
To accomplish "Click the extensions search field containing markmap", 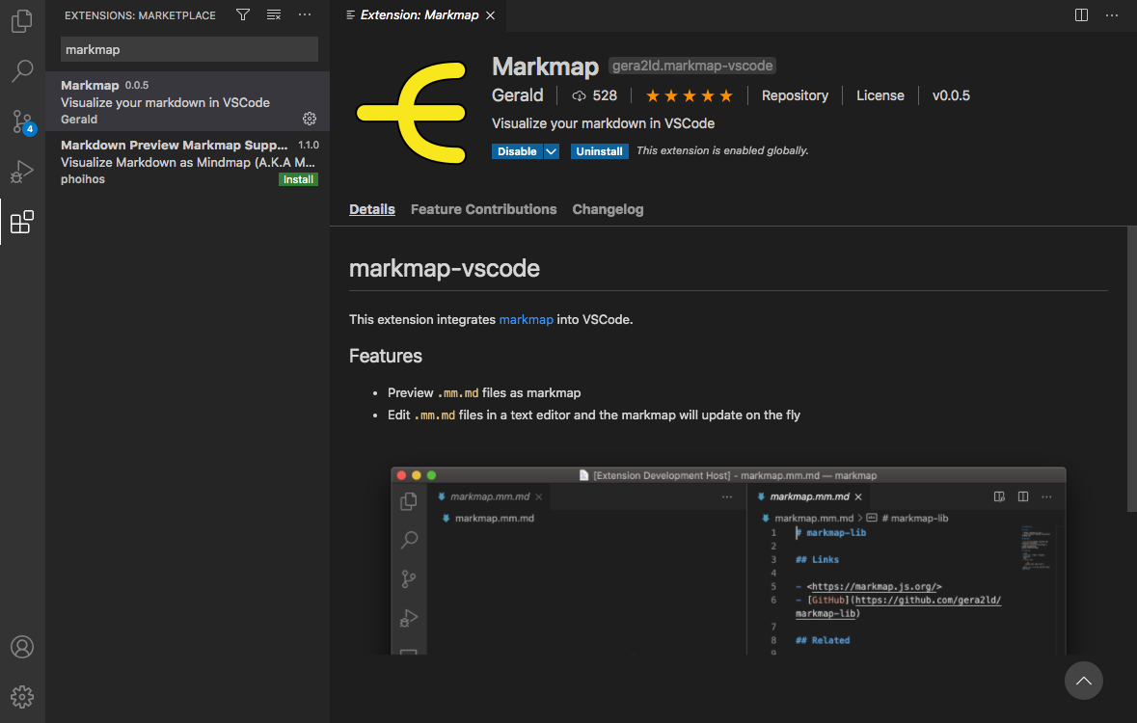I will [x=189, y=49].
